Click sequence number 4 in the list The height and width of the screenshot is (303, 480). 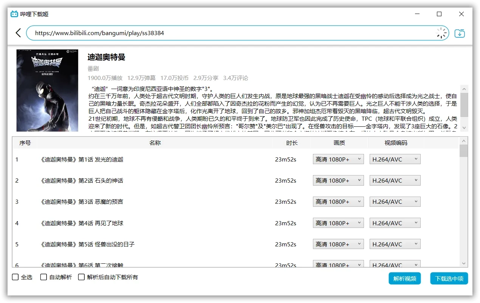(17, 223)
